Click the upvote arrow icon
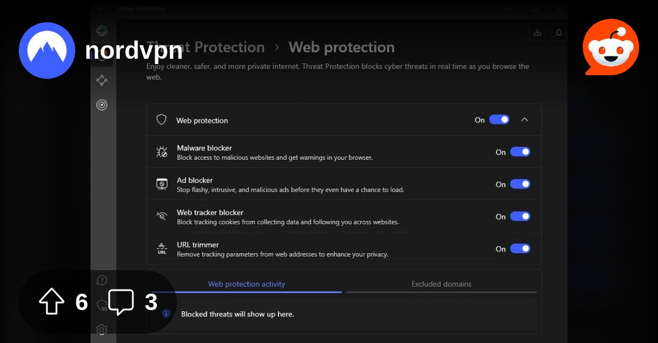658x343 pixels. (52, 302)
